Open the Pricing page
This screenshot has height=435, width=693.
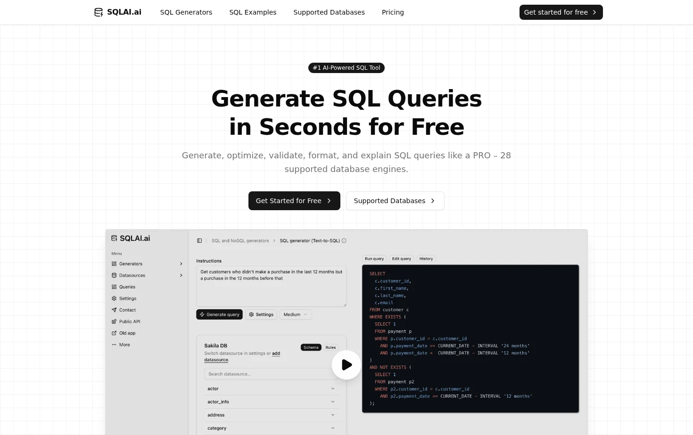[x=393, y=12]
